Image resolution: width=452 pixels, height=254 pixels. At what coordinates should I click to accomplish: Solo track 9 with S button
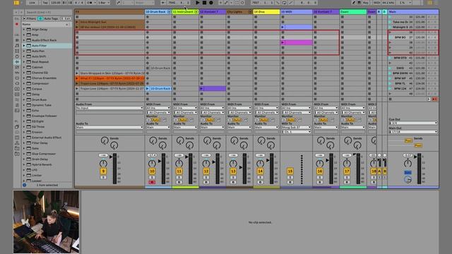[103, 177]
